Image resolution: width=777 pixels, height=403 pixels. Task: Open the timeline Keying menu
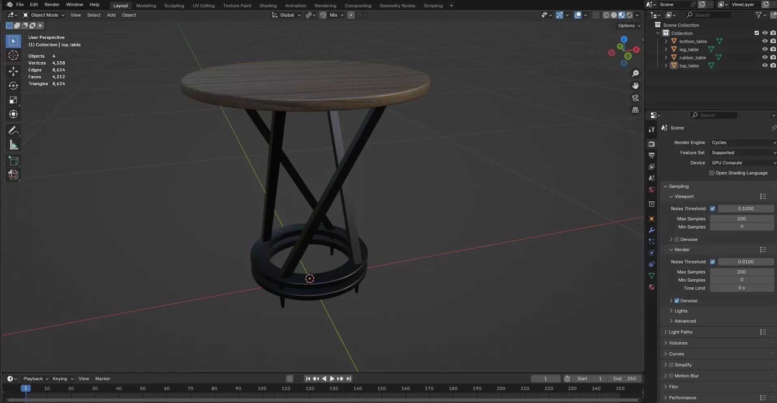pyautogui.click(x=63, y=379)
